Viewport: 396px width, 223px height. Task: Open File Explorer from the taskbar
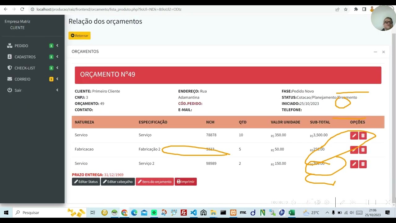click(x=213, y=212)
